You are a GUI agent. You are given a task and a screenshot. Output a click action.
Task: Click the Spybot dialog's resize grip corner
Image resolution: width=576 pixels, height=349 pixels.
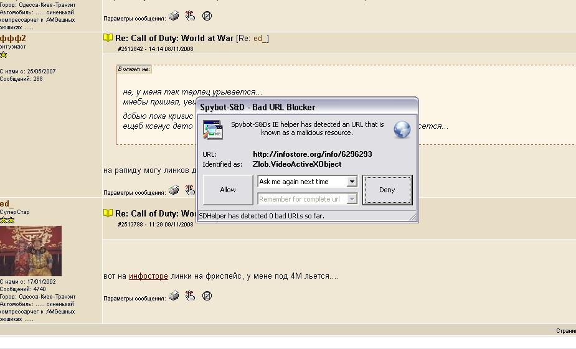click(x=413, y=217)
